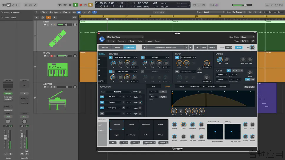Toggle record enable on DRONE track

[x=52, y=56]
